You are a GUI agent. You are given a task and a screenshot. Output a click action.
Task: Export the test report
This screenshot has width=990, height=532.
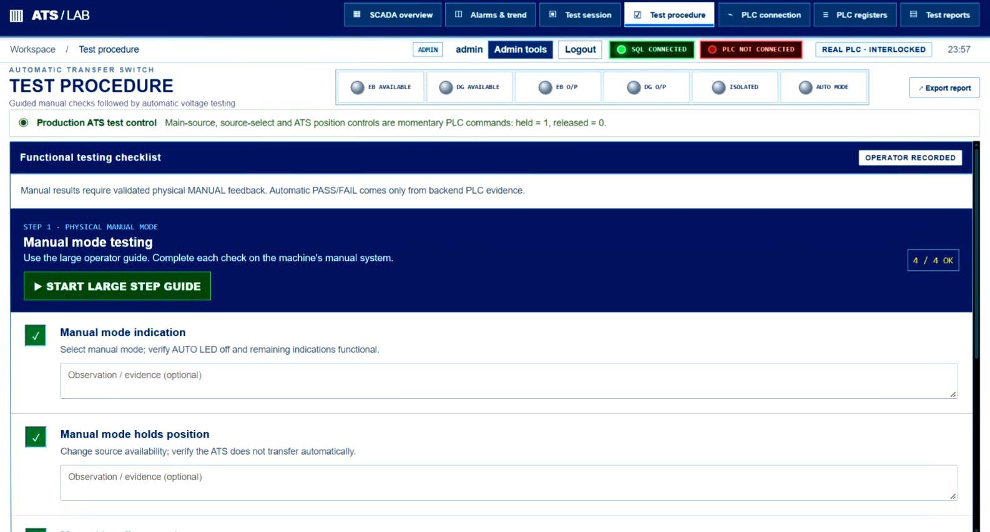coord(944,88)
